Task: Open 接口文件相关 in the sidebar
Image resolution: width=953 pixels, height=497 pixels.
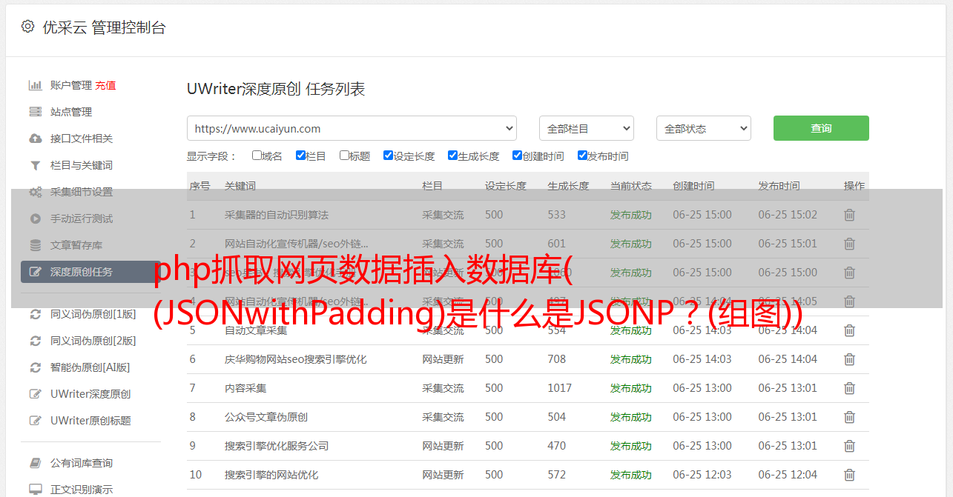Action: [82, 139]
